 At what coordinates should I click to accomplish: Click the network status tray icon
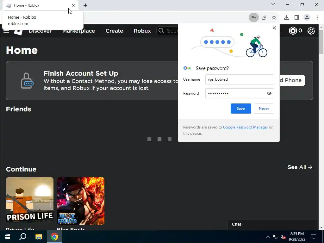276,237
